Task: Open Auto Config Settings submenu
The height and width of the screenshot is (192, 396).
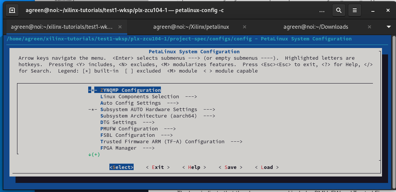Action: tap(139, 103)
